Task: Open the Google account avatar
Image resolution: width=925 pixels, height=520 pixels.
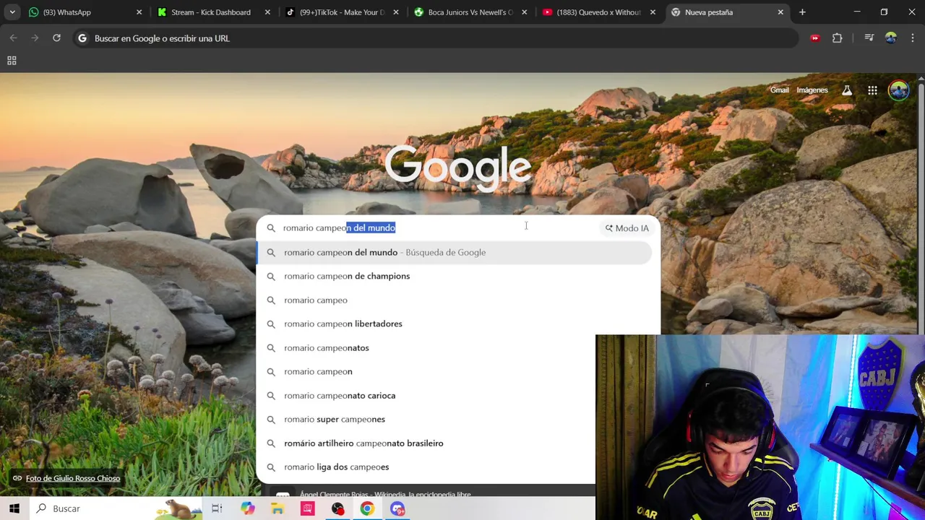Action: [899, 90]
